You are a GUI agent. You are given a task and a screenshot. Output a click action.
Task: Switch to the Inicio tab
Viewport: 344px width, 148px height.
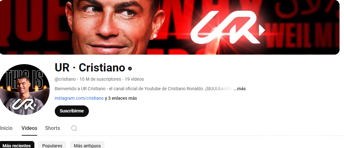6,128
